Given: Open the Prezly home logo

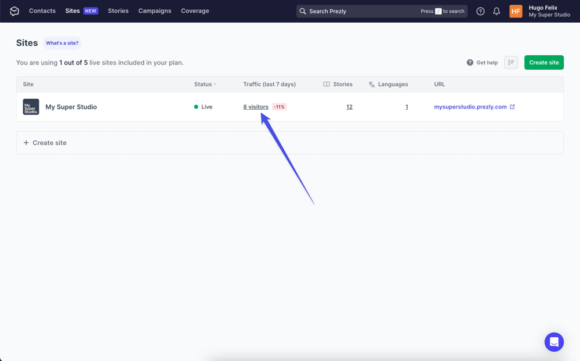Looking at the screenshot, I should (14, 11).
